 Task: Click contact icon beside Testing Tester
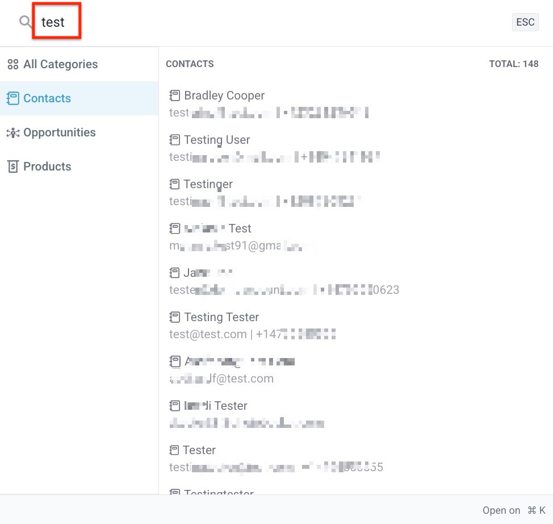174,317
